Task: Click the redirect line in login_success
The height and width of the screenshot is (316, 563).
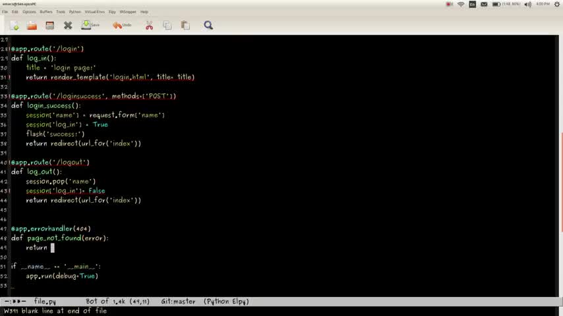Action: point(83,144)
